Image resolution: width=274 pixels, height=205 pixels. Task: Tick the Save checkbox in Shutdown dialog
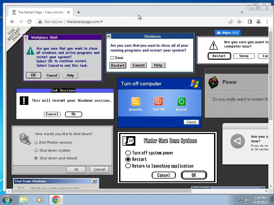(112, 58)
